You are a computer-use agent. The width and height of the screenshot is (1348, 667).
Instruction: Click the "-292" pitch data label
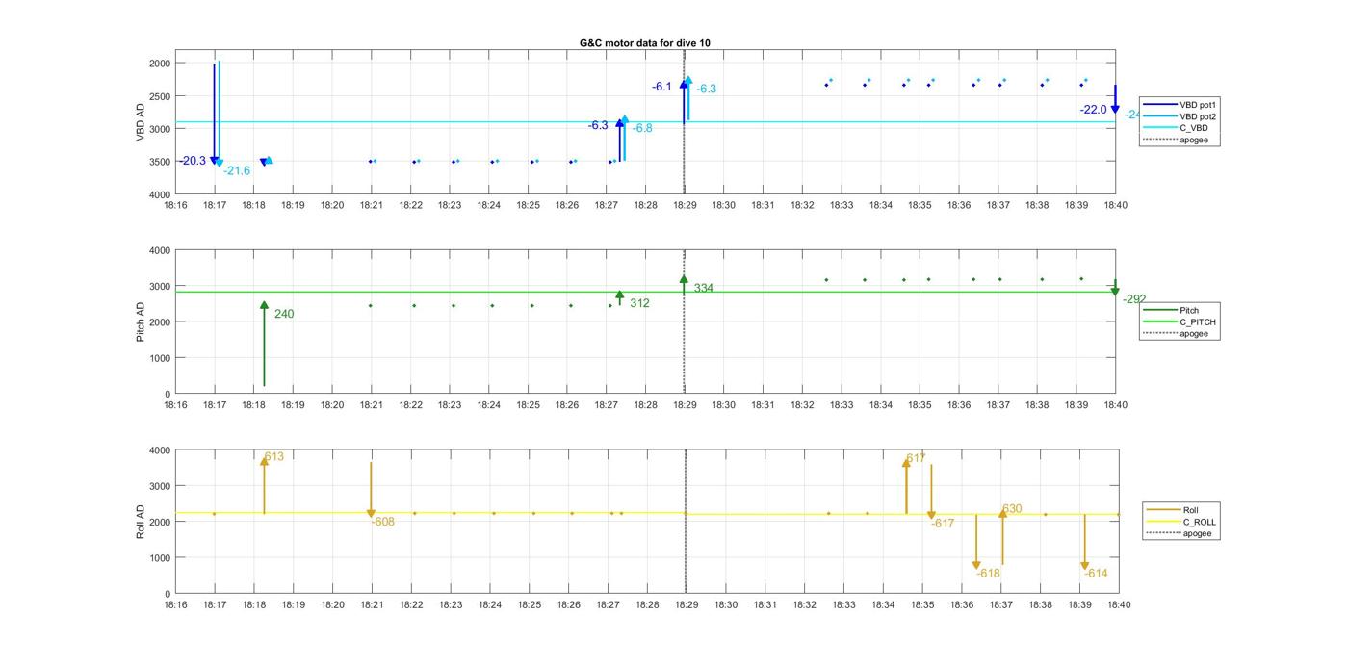[1134, 299]
